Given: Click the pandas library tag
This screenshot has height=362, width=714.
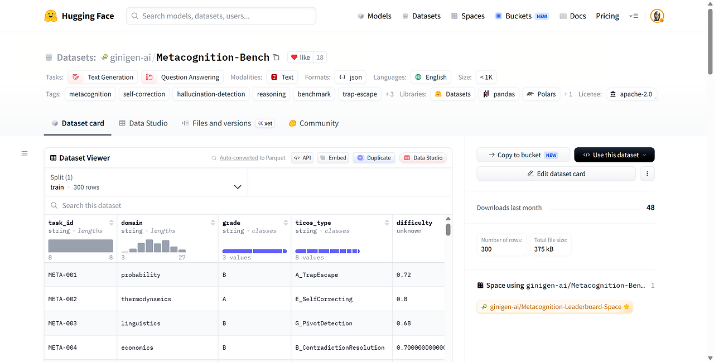Looking at the screenshot, I should click(499, 94).
